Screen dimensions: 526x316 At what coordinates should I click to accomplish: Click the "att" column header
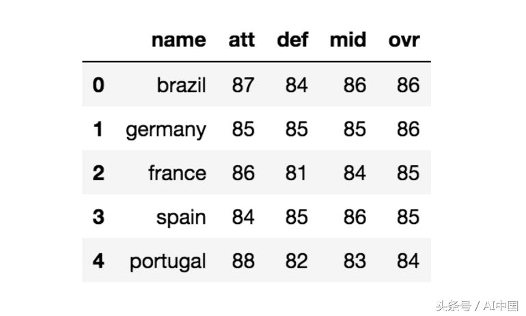click(242, 40)
